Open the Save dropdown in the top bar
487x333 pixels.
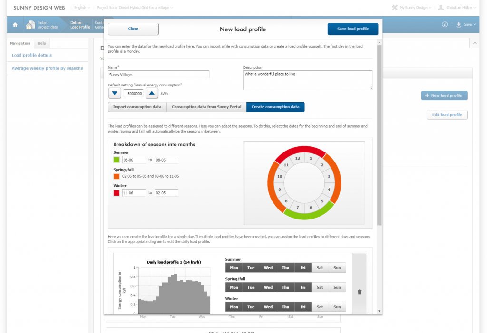click(x=464, y=25)
